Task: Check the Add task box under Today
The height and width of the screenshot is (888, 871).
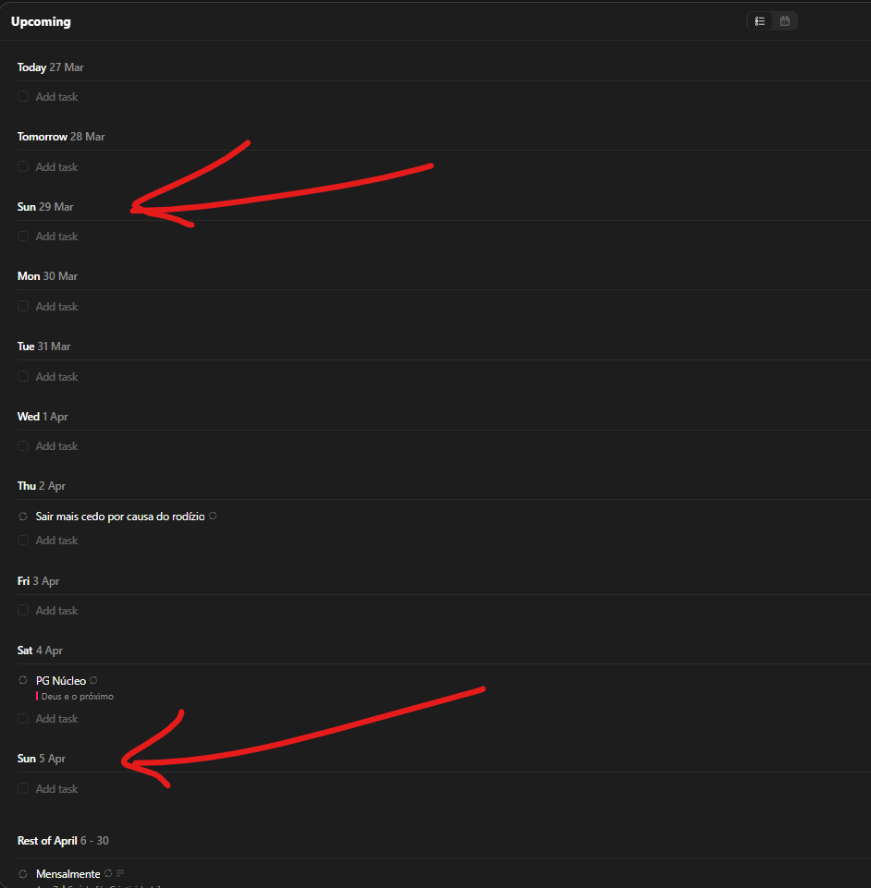Action: click(x=23, y=96)
